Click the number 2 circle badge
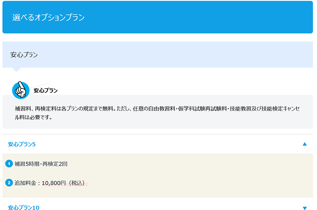The width and height of the screenshot is (317, 210). coord(9,183)
